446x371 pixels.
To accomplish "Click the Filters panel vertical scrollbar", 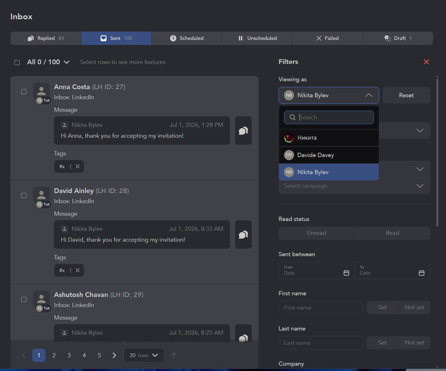I will point(437,152).
